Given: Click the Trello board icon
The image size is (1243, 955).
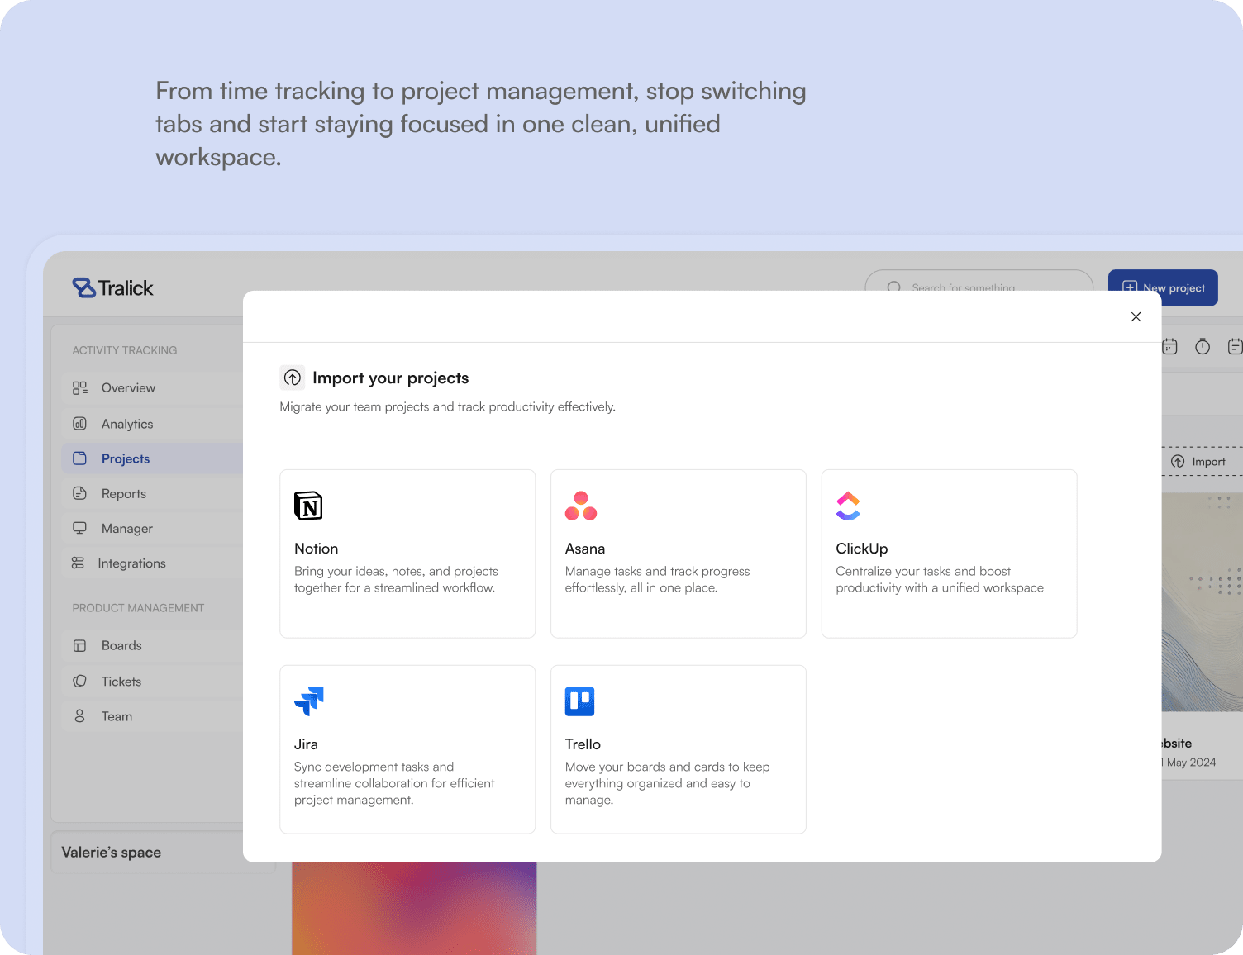Looking at the screenshot, I should [x=579, y=701].
